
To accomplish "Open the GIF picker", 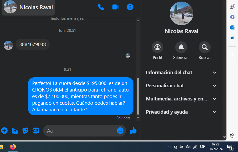I will (36, 131).
